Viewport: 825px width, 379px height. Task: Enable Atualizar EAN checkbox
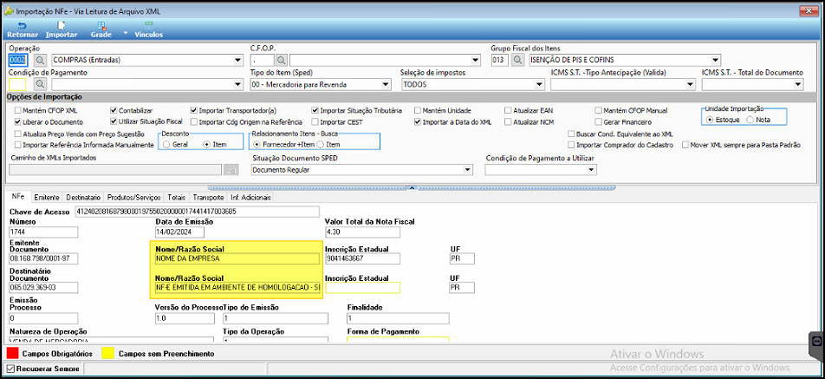click(x=508, y=110)
